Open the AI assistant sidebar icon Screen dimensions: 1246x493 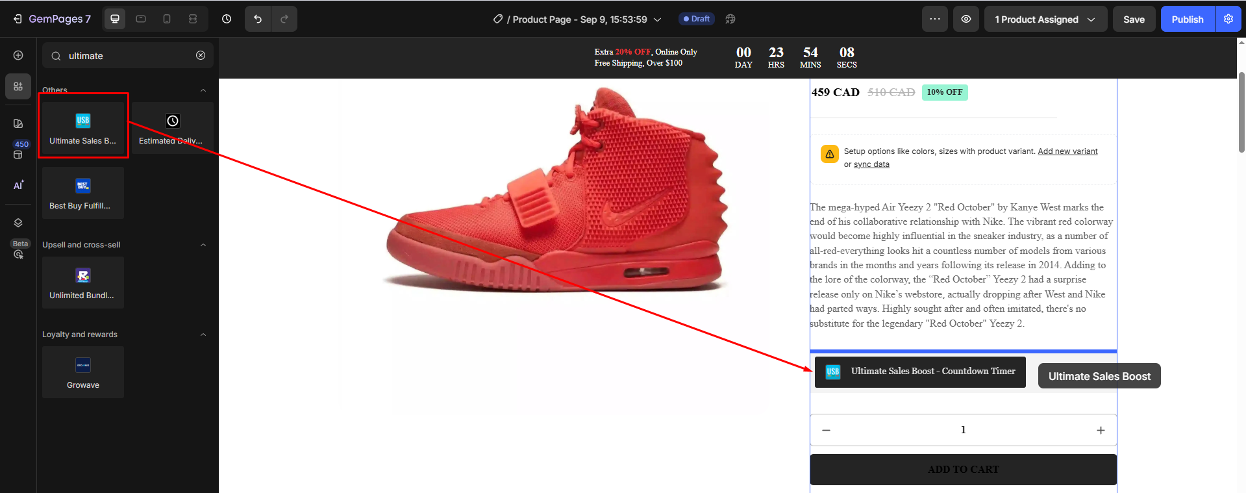point(18,185)
